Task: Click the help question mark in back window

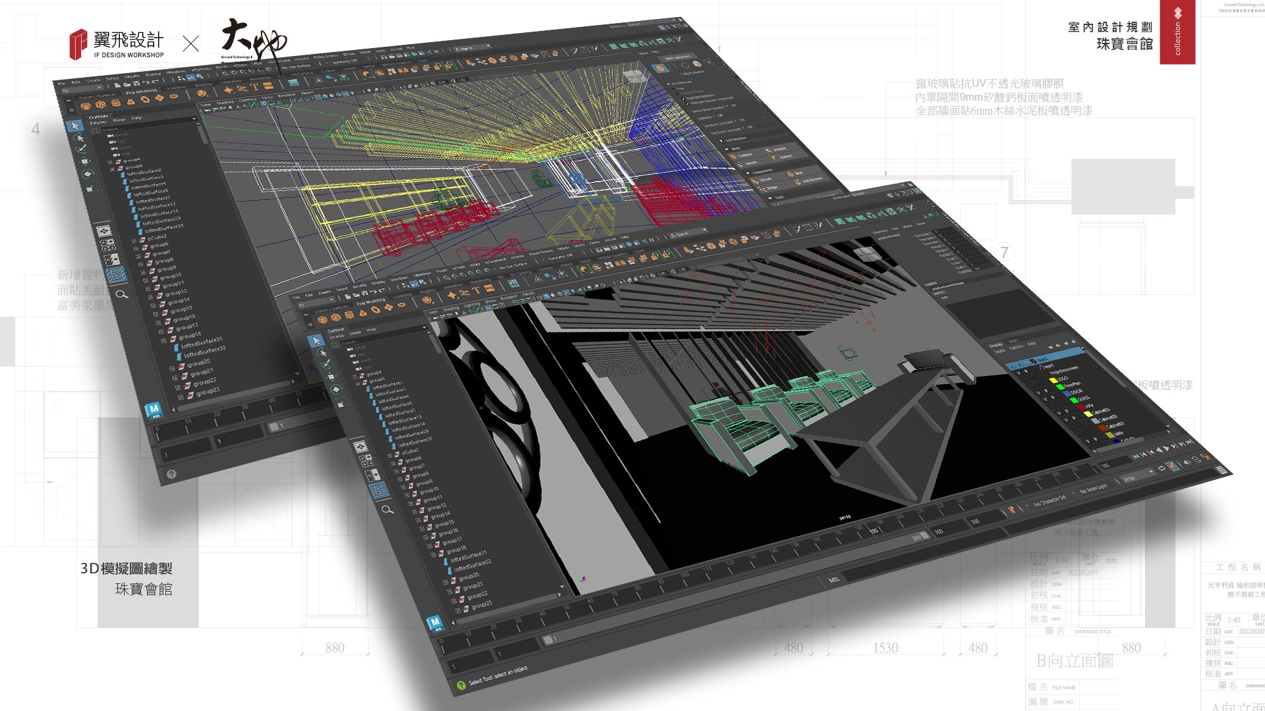Action: (x=171, y=473)
